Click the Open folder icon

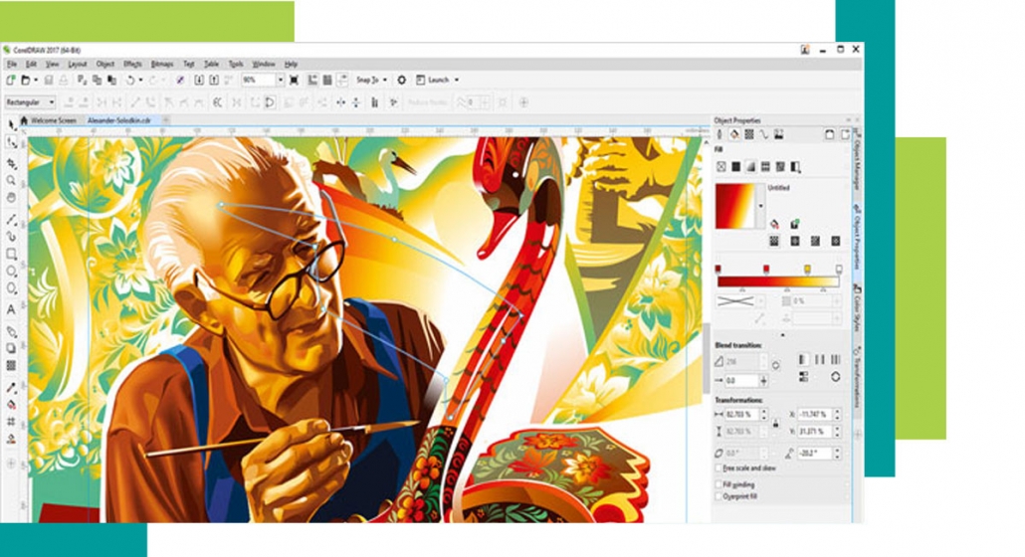[x=26, y=80]
